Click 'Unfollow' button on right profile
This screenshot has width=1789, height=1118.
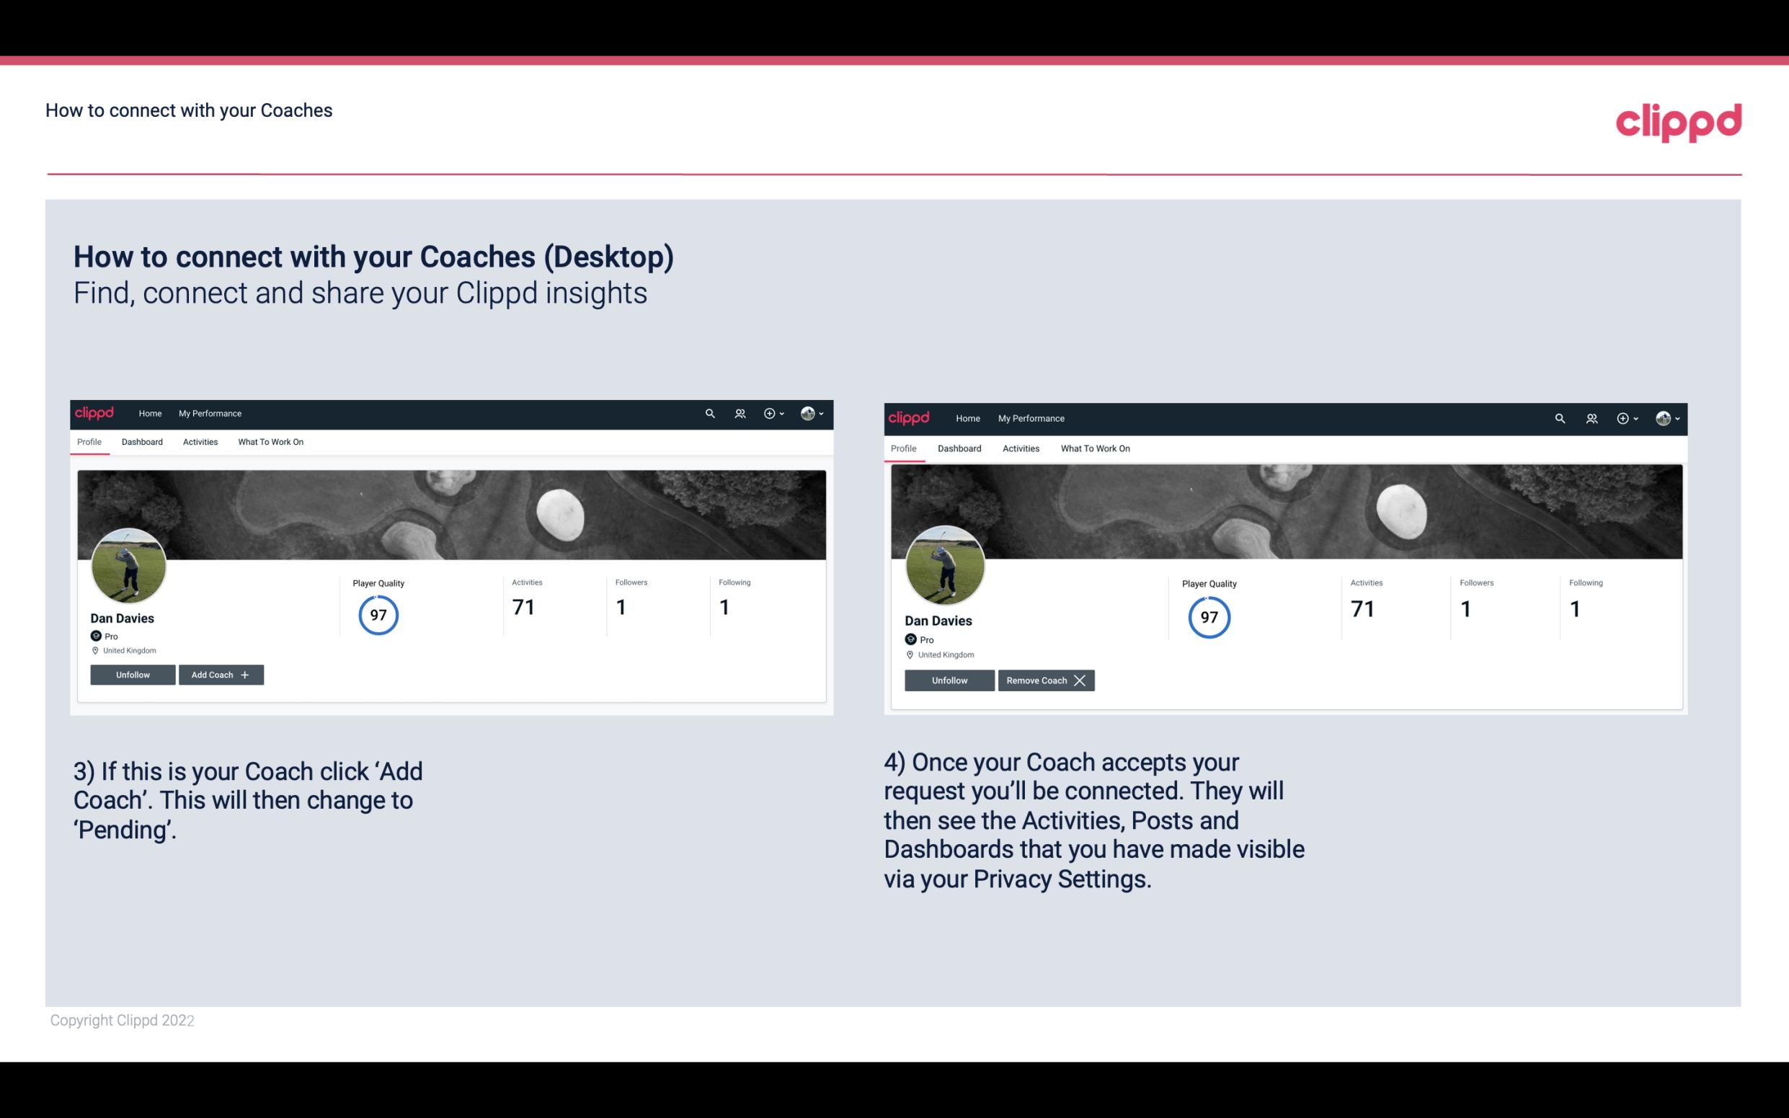949,679
